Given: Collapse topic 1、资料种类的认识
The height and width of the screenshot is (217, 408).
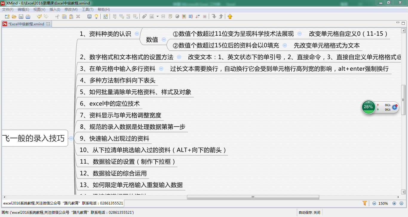Looking at the screenshot, I should pyautogui.click(x=137, y=34).
